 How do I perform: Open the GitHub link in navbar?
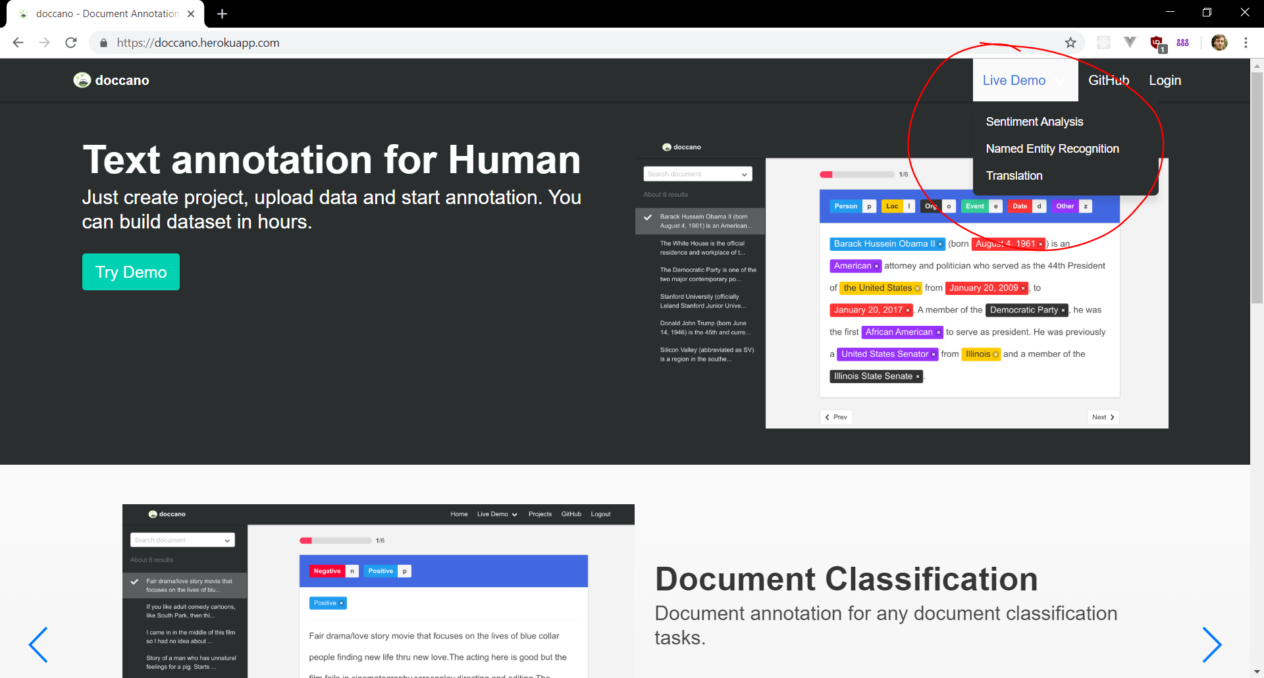click(x=1109, y=80)
